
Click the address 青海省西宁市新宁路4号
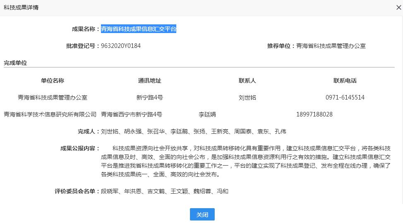coord(132,114)
